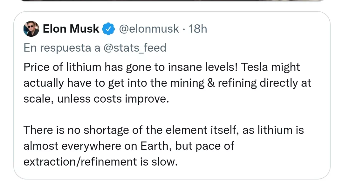Open the 18h timestamp
This screenshot has width=343, height=195.
198,29
